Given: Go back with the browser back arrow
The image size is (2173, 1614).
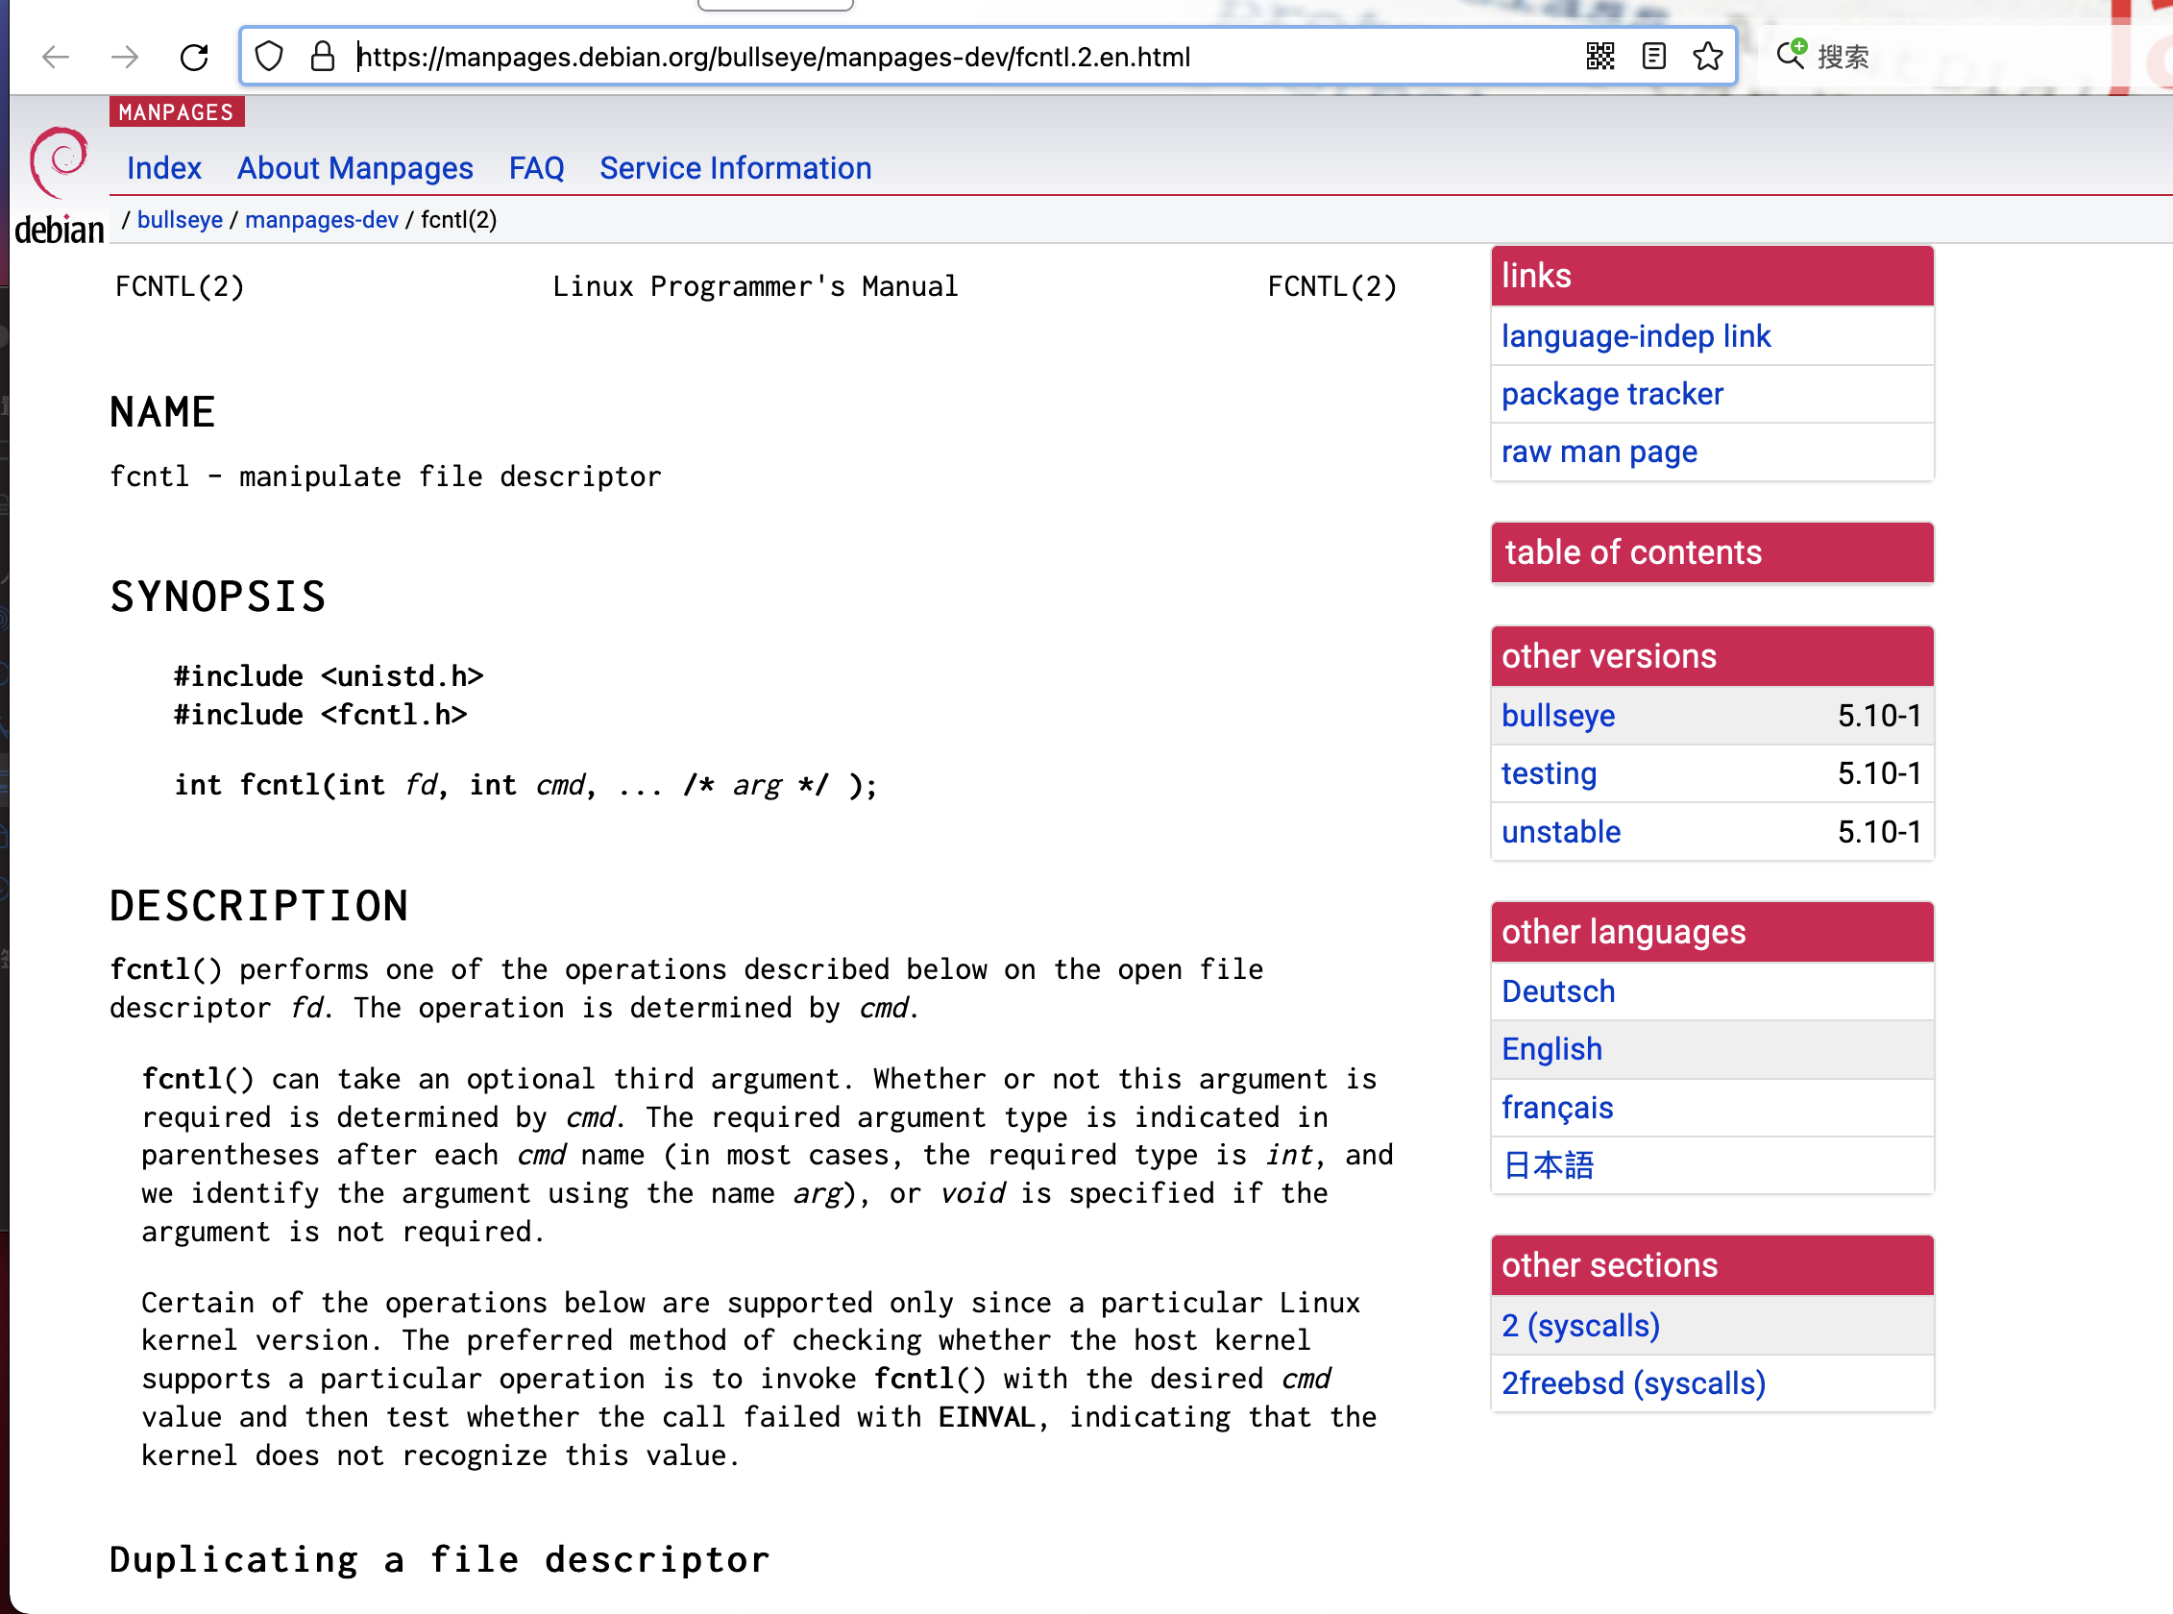Looking at the screenshot, I should pyautogui.click(x=56, y=57).
